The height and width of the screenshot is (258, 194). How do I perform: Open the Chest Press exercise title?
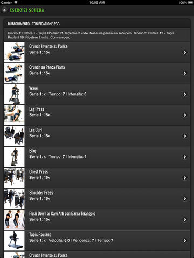39,171
